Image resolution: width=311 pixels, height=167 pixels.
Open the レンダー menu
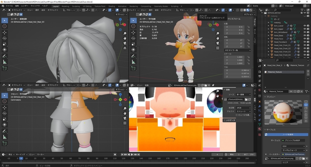click(25, 6)
